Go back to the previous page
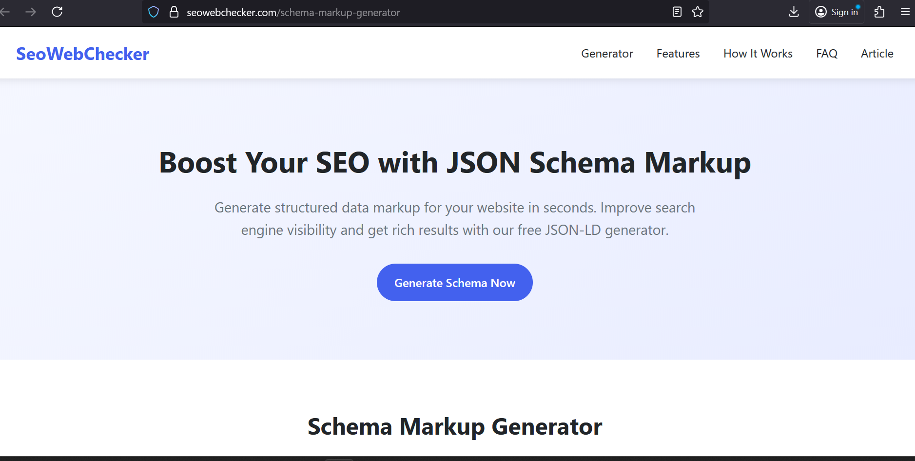Screen dimensions: 915x461 click(x=5, y=12)
